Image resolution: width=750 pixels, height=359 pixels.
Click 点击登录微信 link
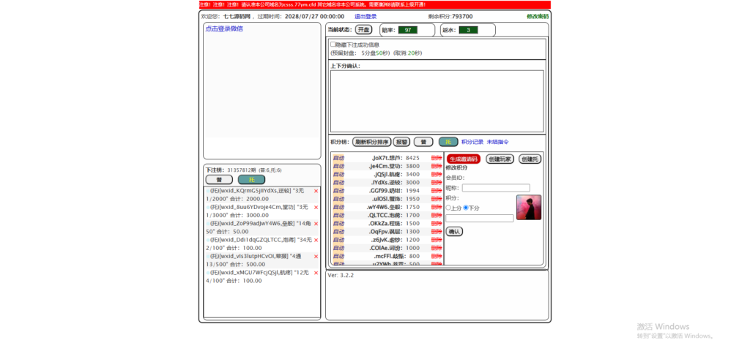224,29
